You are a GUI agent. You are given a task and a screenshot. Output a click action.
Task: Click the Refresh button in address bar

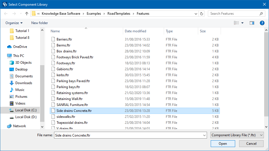point(202,14)
